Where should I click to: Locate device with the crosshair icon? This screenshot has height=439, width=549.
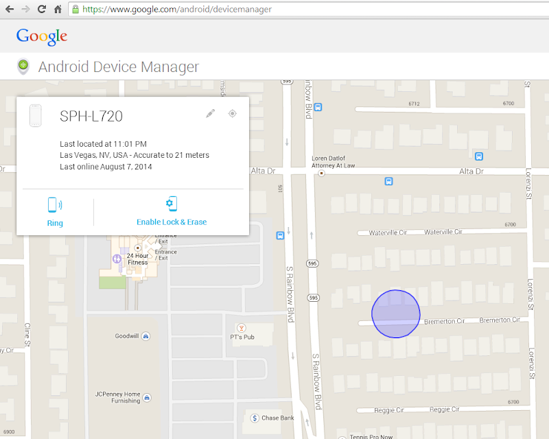(232, 113)
